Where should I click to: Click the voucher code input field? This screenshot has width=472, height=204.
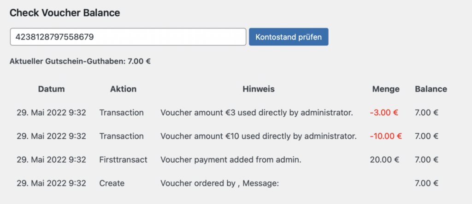128,37
